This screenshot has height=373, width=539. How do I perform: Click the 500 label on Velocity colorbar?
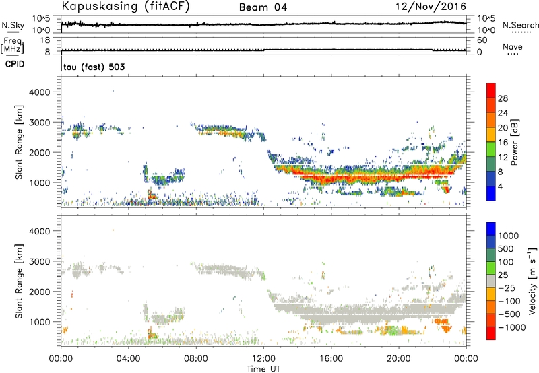coord(506,248)
